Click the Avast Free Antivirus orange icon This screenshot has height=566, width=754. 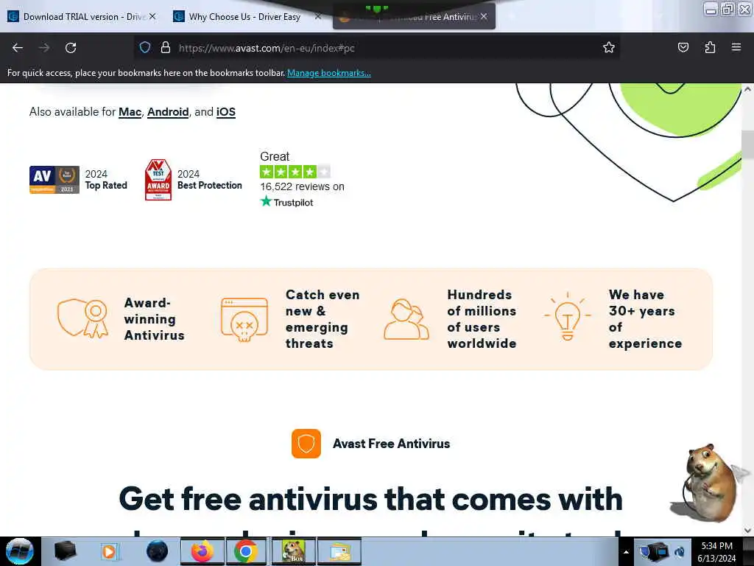click(x=306, y=443)
